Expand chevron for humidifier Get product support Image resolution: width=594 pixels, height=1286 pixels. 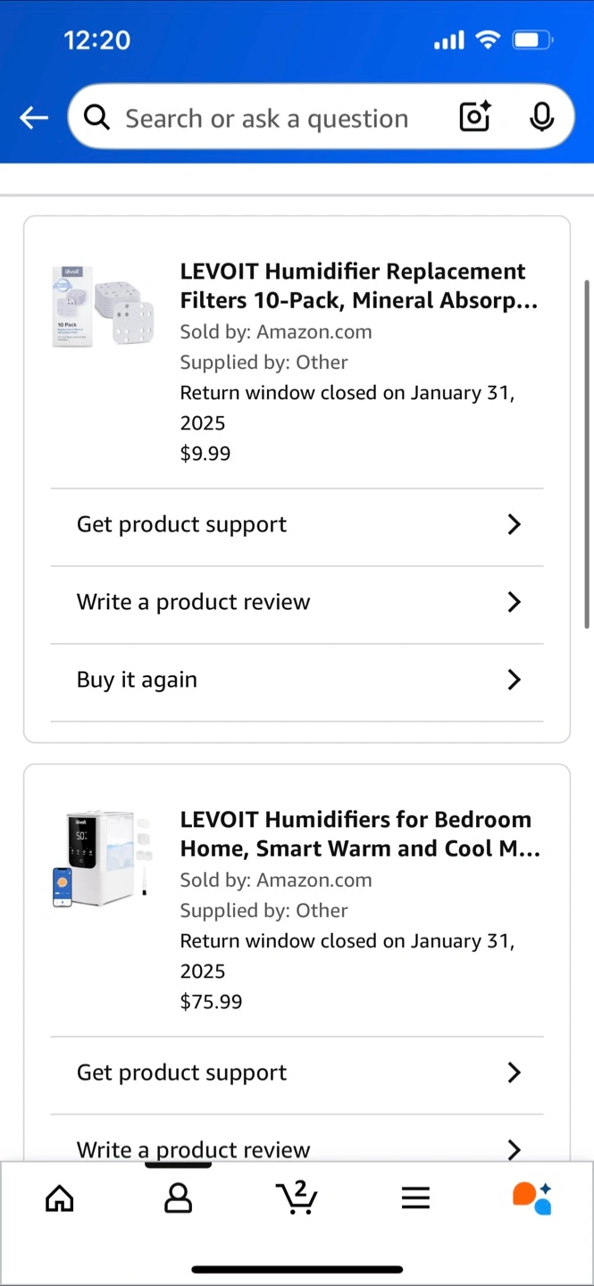click(x=514, y=1073)
